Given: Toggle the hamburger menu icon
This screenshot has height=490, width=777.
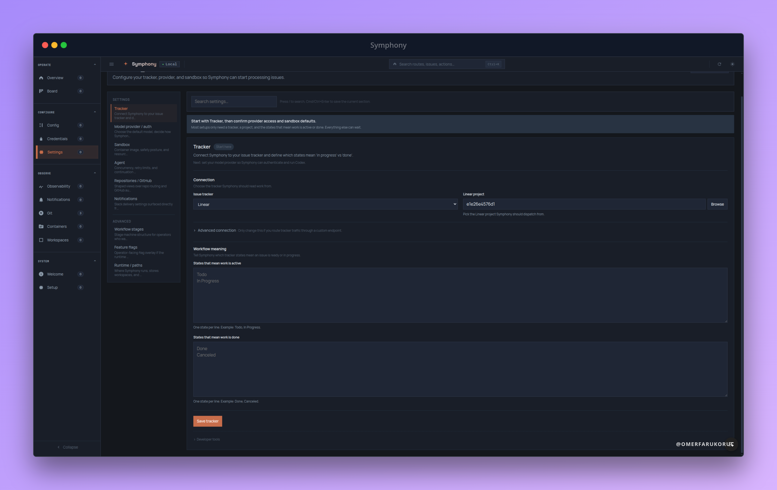Looking at the screenshot, I should coord(112,64).
